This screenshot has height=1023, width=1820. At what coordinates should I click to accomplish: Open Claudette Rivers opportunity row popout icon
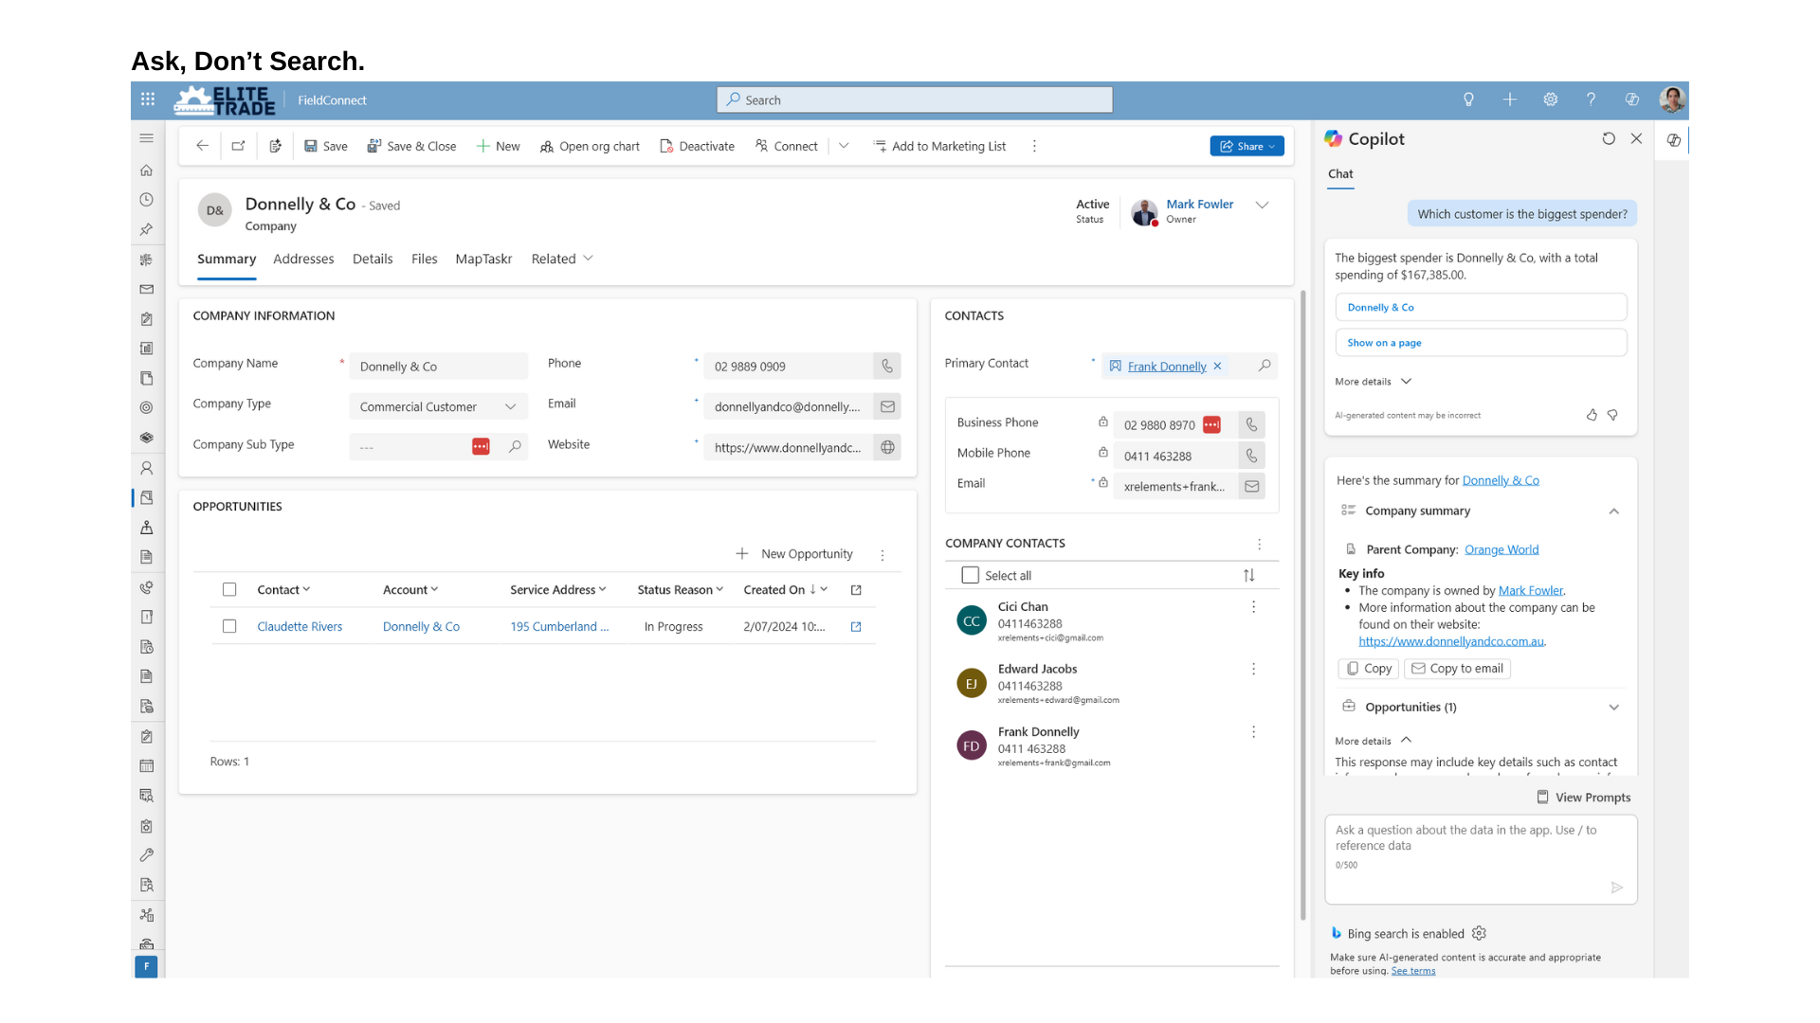856,626
